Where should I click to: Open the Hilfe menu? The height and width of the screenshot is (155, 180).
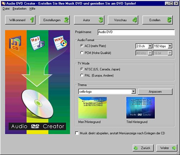(x=32, y=9)
